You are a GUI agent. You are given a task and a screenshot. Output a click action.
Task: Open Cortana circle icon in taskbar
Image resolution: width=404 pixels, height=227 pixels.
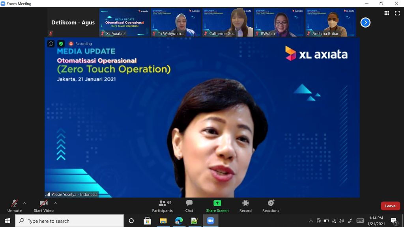131,221
